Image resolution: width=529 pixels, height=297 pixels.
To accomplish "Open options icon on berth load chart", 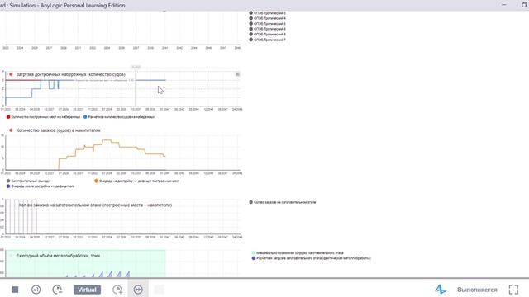I will [237, 74].
